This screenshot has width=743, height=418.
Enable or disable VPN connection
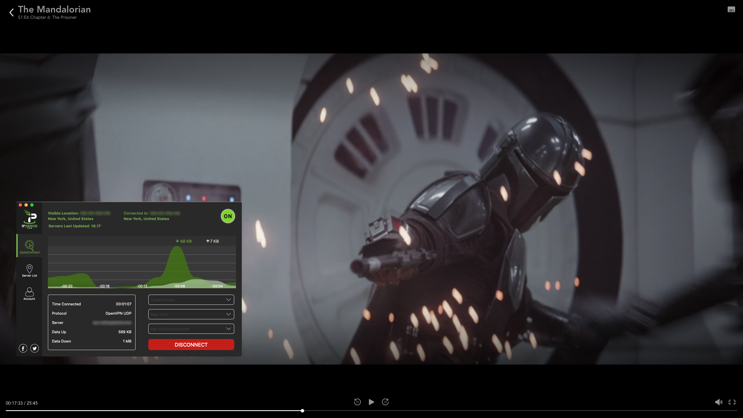(x=228, y=216)
